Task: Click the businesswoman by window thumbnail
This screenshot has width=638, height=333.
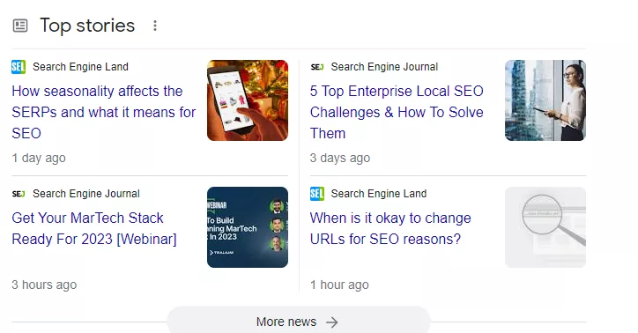Action: (545, 100)
